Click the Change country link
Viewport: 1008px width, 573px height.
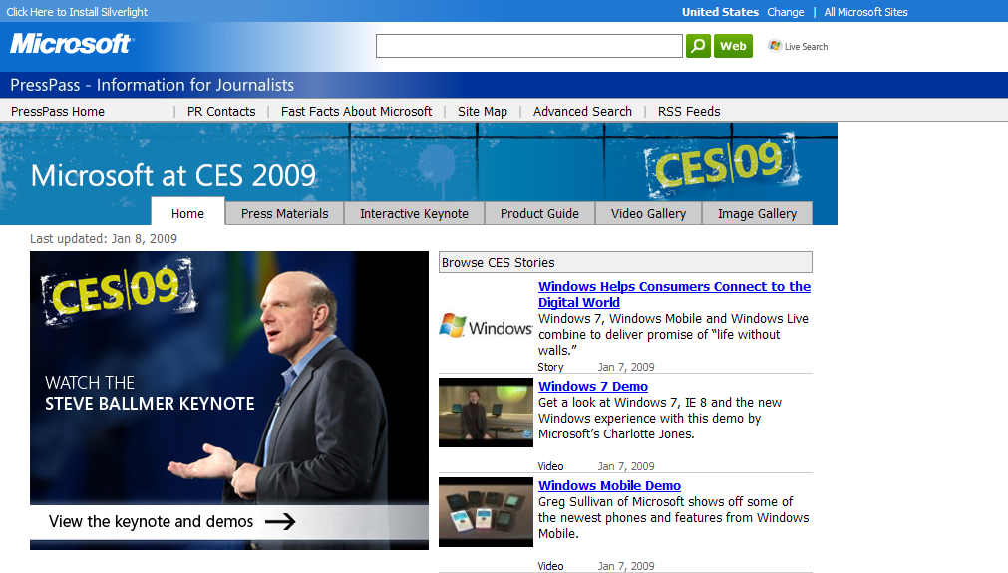point(785,12)
